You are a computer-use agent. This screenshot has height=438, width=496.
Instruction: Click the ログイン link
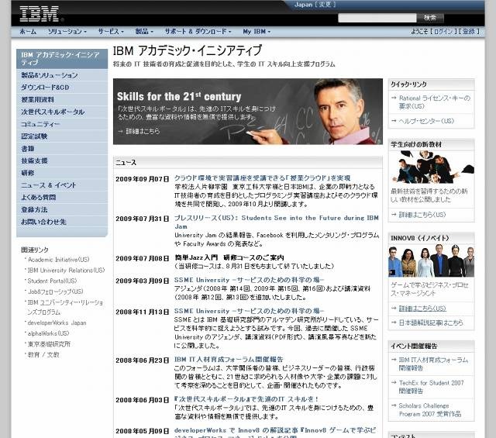pyautogui.click(x=443, y=31)
